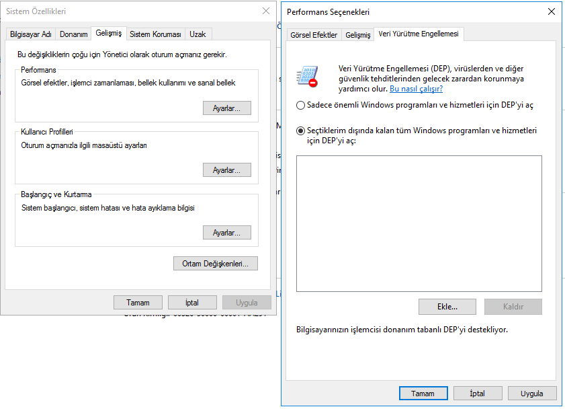Click 'Bu değişikliklerin çoğu için Yönetici' notice text
This screenshot has height=409, width=565.
pyautogui.click(x=122, y=54)
